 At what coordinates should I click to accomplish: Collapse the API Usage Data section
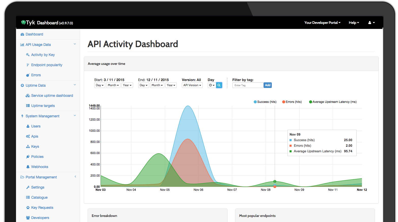[x=75, y=44]
